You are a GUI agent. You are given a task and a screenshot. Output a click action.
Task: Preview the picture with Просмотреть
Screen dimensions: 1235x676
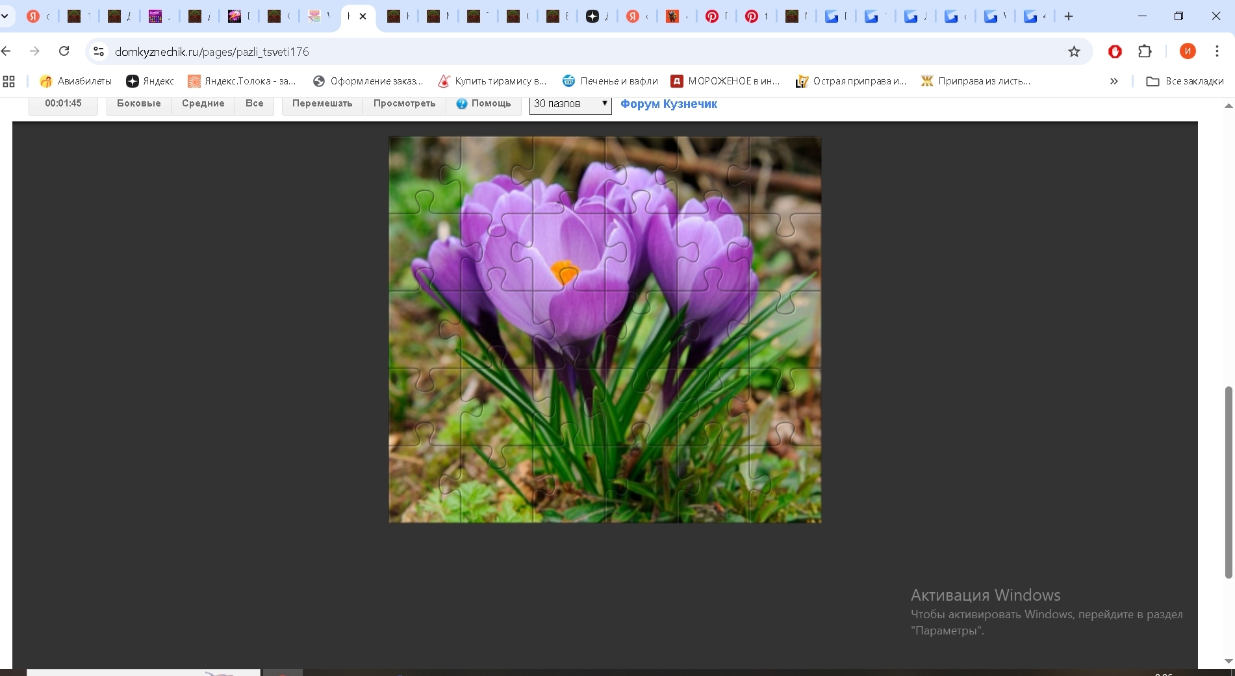point(404,104)
